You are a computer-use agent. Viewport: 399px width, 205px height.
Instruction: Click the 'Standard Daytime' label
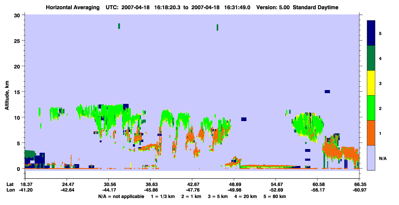pos(316,7)
